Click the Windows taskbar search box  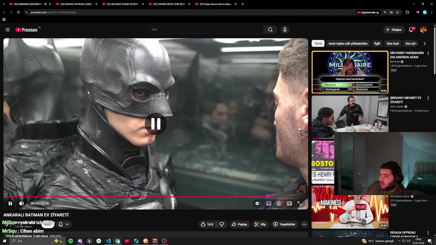coord(37,241)
